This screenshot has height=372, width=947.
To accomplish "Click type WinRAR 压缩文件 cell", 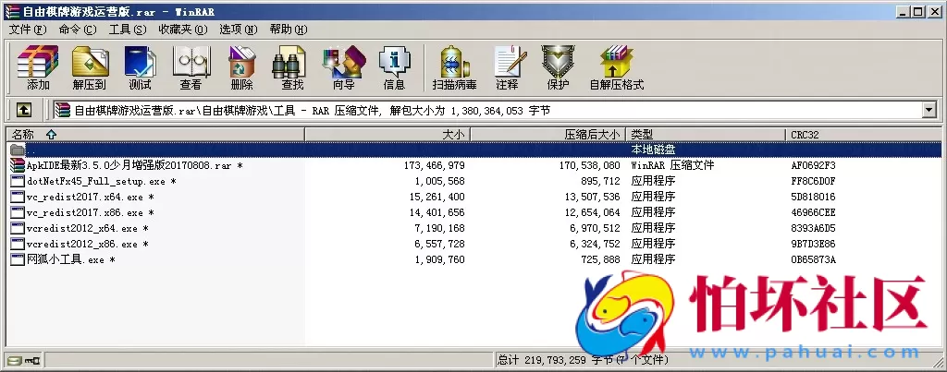I will [672, 164].
